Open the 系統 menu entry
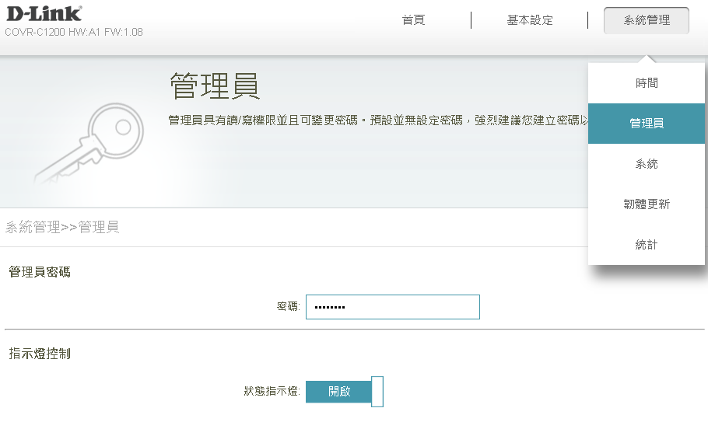708x429 pixels. [646, 164]
